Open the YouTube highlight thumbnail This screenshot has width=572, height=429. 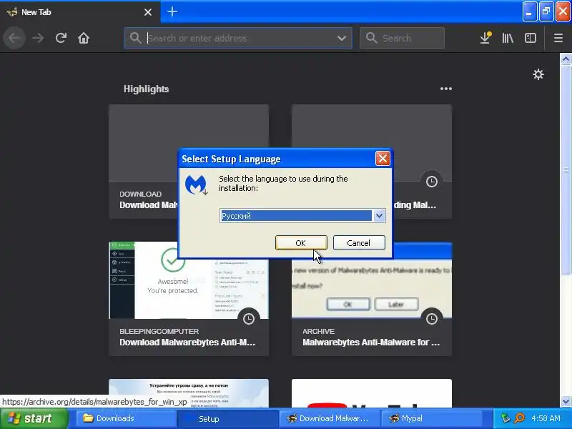click(x=371, y=393)
